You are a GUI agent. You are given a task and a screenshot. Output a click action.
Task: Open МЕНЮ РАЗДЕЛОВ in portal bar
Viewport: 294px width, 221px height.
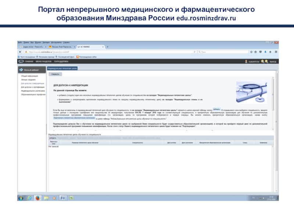tap(43, 62)
